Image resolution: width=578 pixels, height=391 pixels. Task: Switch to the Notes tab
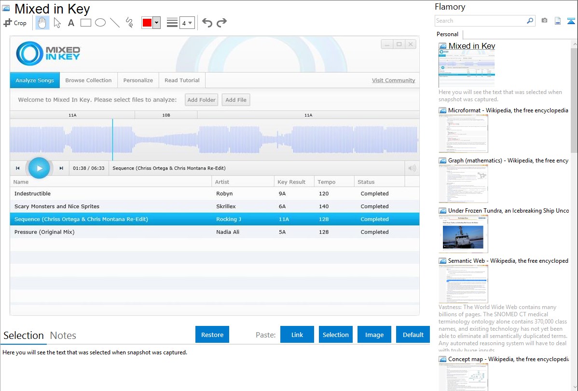pos(63,336)
